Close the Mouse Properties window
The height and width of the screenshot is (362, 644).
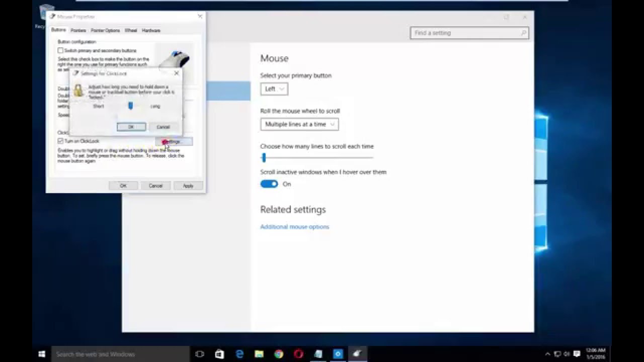click(200, 17)
